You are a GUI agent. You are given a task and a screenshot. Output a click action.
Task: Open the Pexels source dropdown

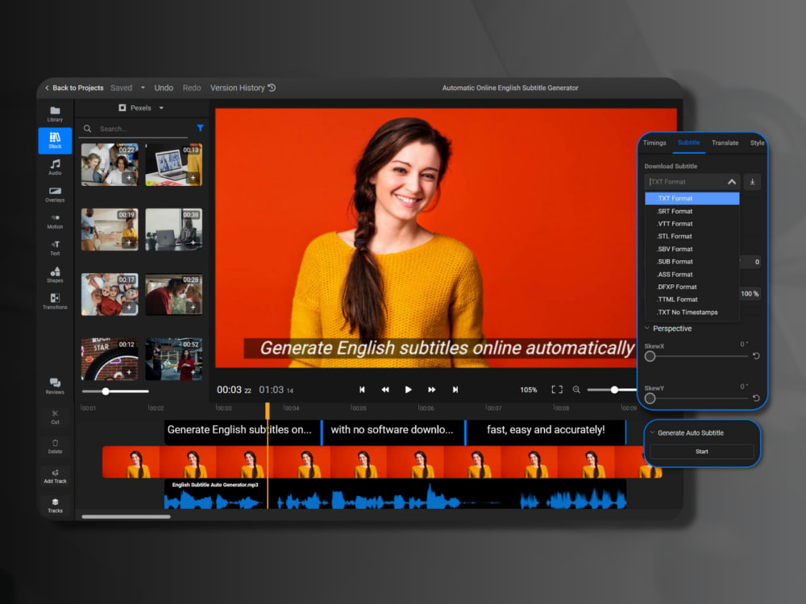[x=141, y=108]
